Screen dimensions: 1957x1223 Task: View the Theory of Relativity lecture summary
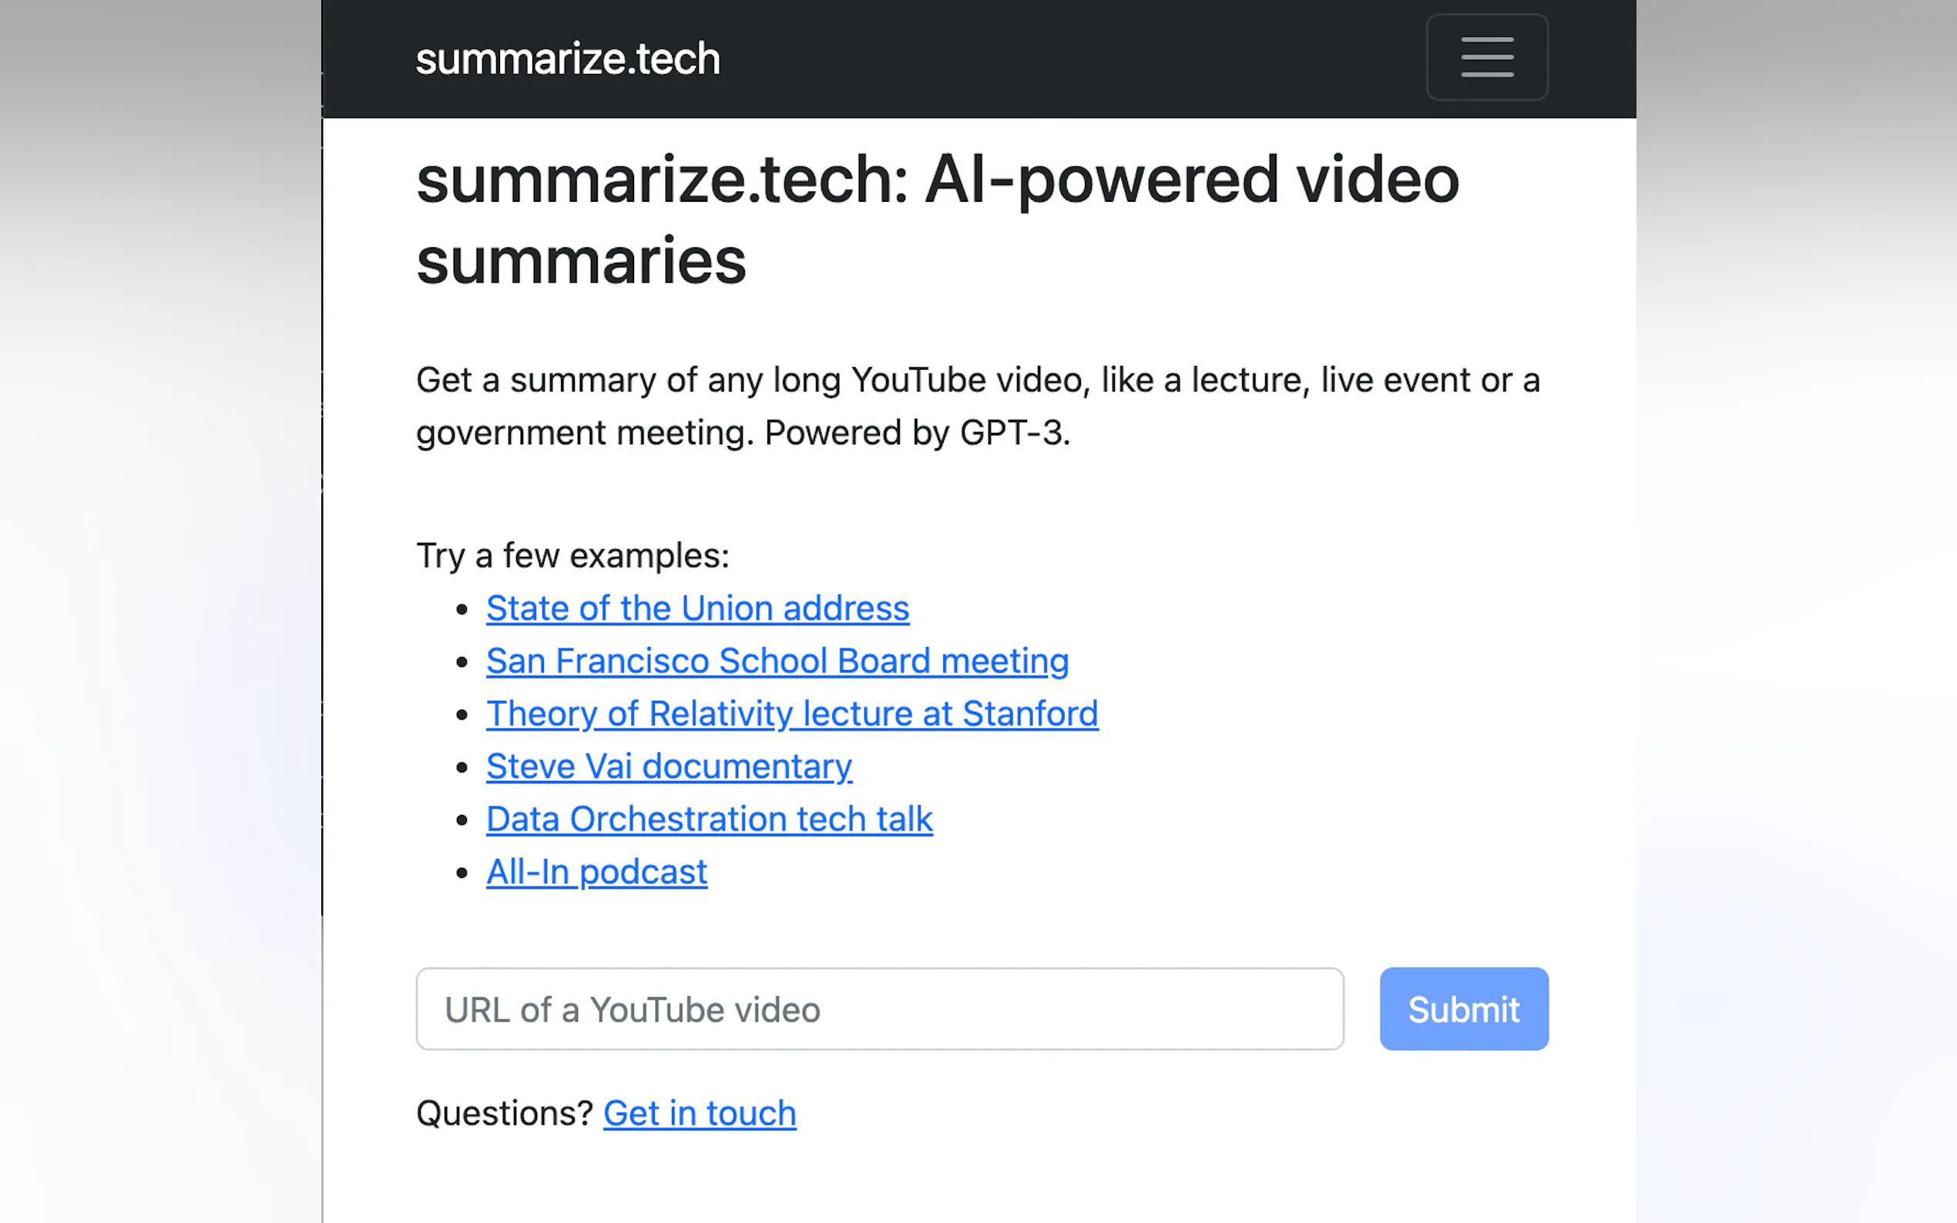coord(792,713)
